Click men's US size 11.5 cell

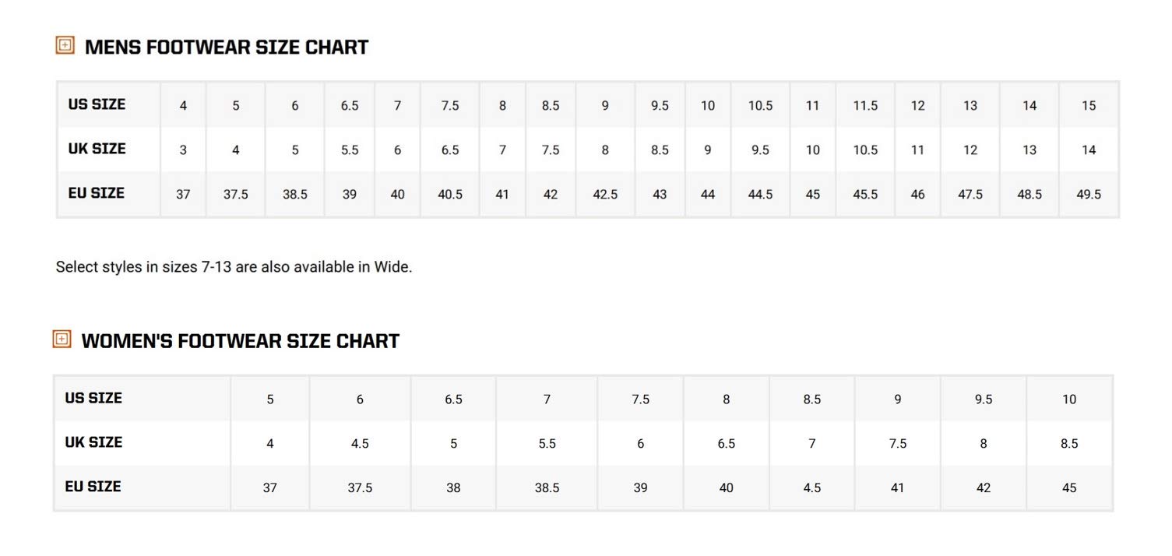865,106
